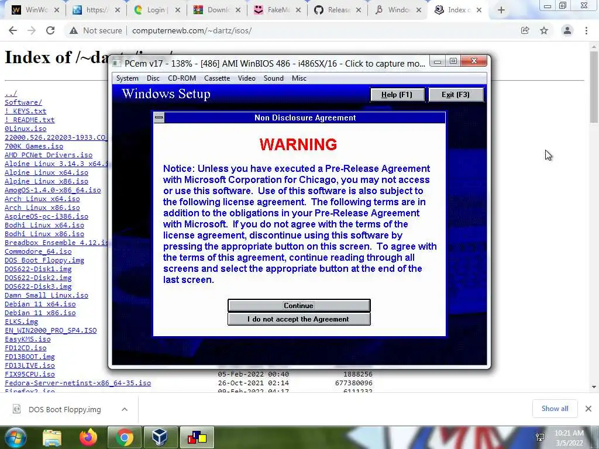
Task: Open the ! README.txt link
Action: click(30, 120)
